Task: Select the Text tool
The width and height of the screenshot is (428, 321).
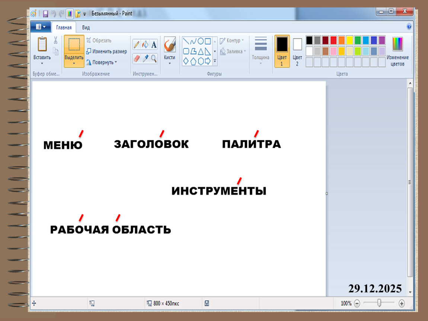Action: pyautogui.click(x=154, y=45)
